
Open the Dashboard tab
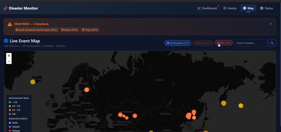click(x=207, y=8)
